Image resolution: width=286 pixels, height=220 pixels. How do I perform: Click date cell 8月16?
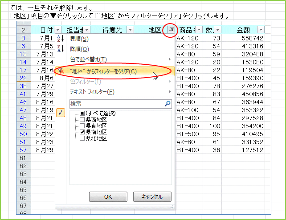pos(43,102)
